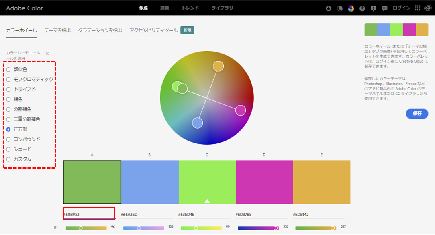Click the ログイン link

point(401,8)
